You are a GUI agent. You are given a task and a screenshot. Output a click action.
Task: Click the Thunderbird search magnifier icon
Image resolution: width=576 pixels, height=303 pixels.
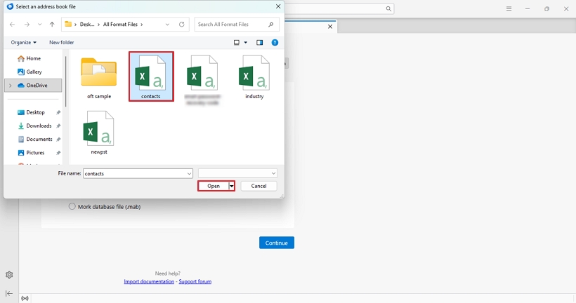(x=388, y=9)
